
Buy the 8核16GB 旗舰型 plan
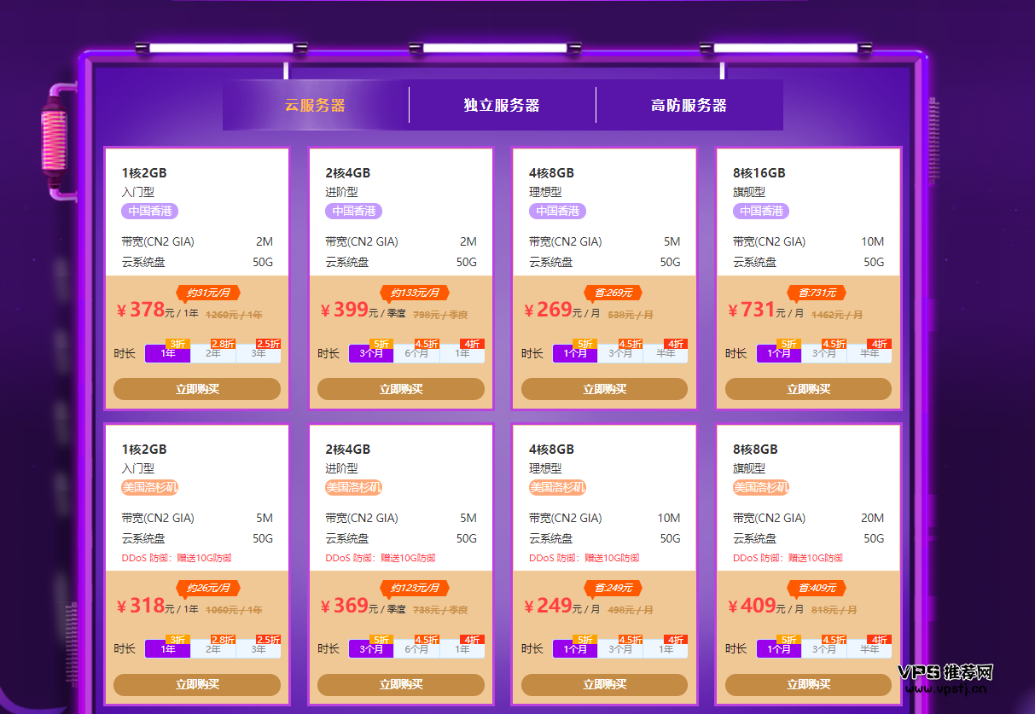tap(808, 389)
